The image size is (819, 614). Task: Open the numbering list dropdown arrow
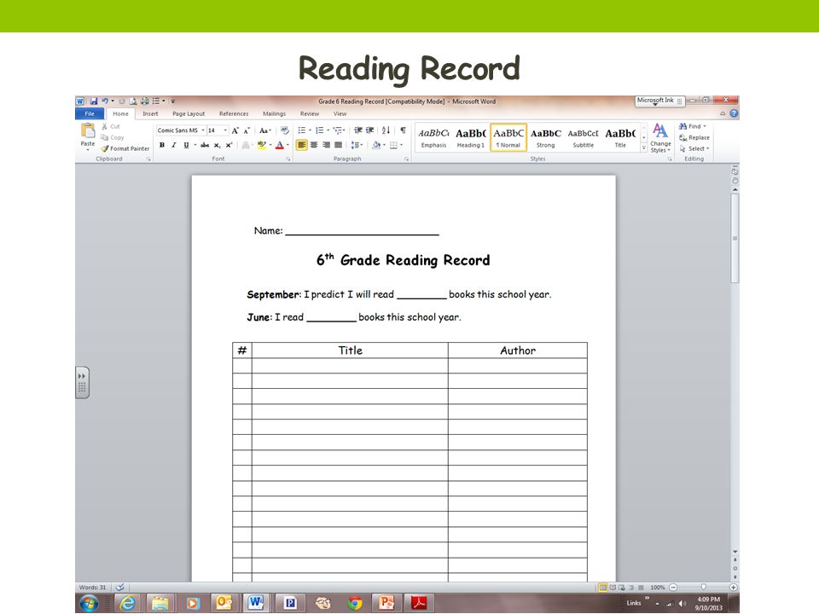pyautogui.click(x=328, y=130)
